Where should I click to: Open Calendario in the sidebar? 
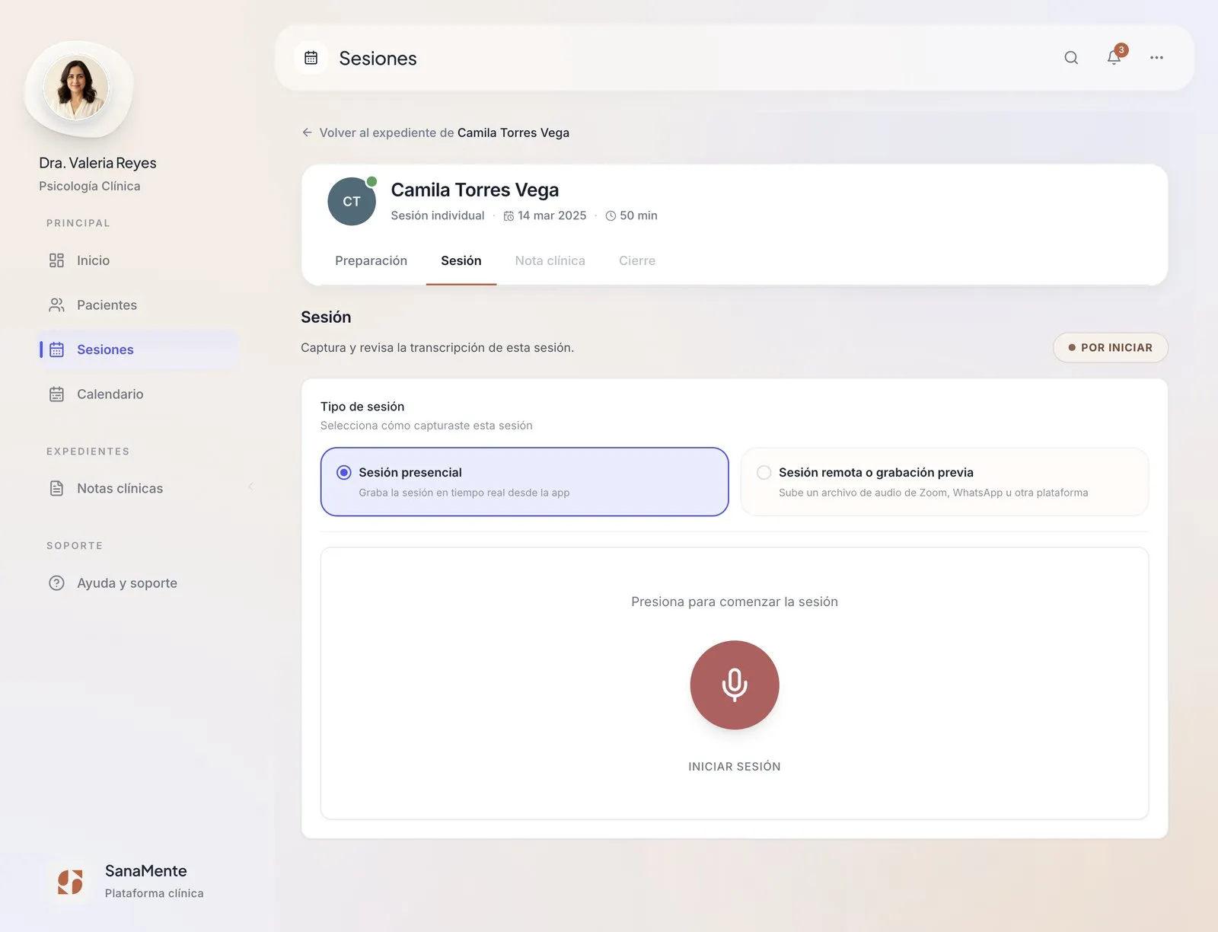tap(139, 394)
